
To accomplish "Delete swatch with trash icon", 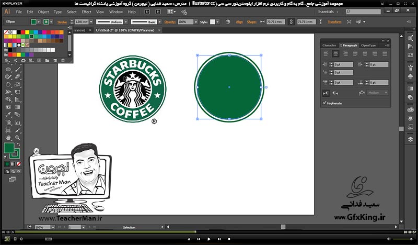I will [x=63, y=61].
